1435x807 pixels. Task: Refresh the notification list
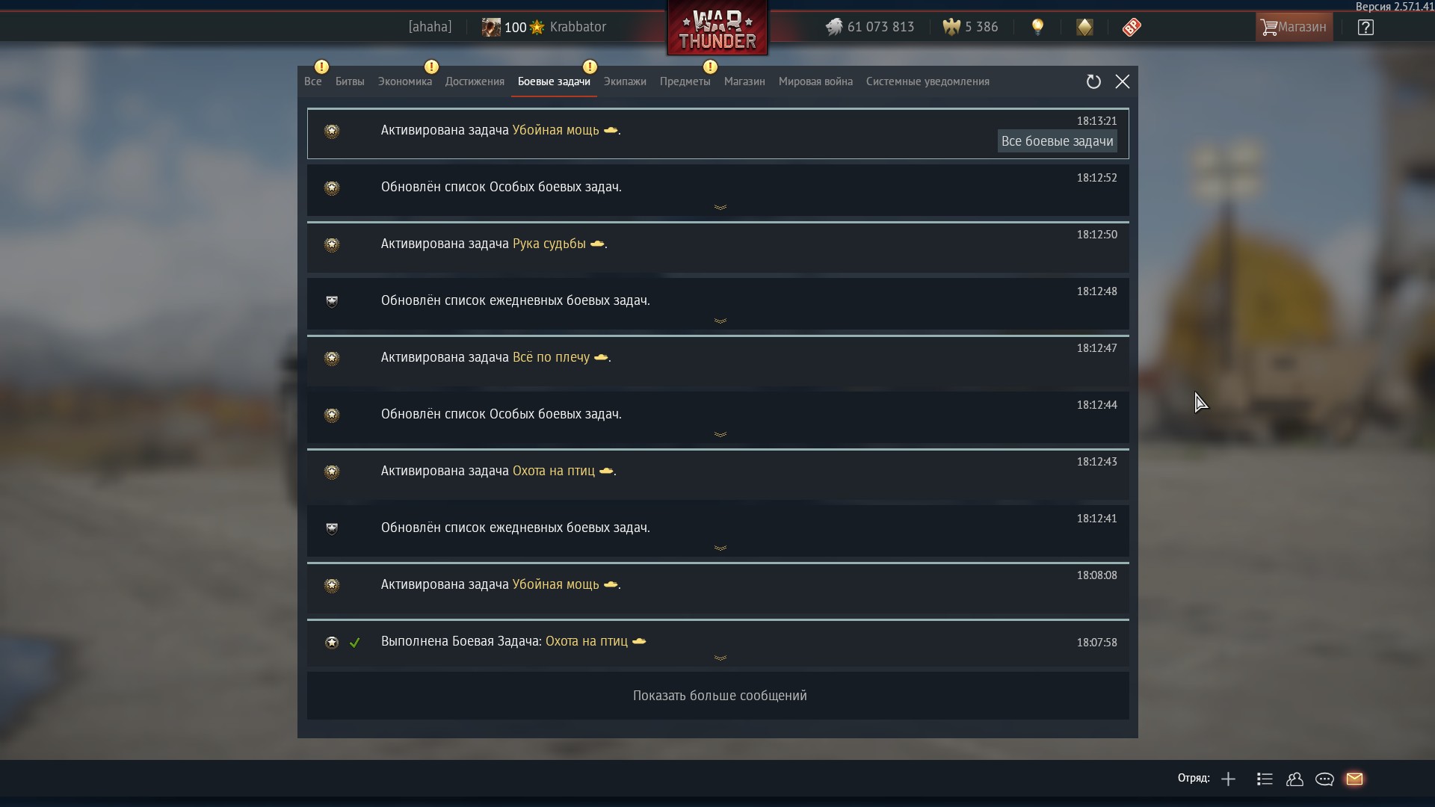pos(1093,81)
